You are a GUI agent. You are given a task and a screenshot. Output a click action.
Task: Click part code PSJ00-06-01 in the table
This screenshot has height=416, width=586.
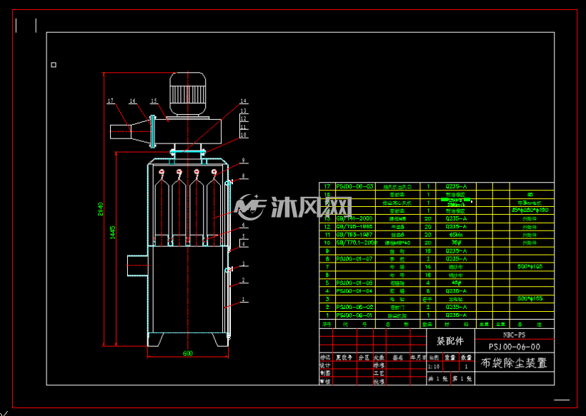pos(354,315)
